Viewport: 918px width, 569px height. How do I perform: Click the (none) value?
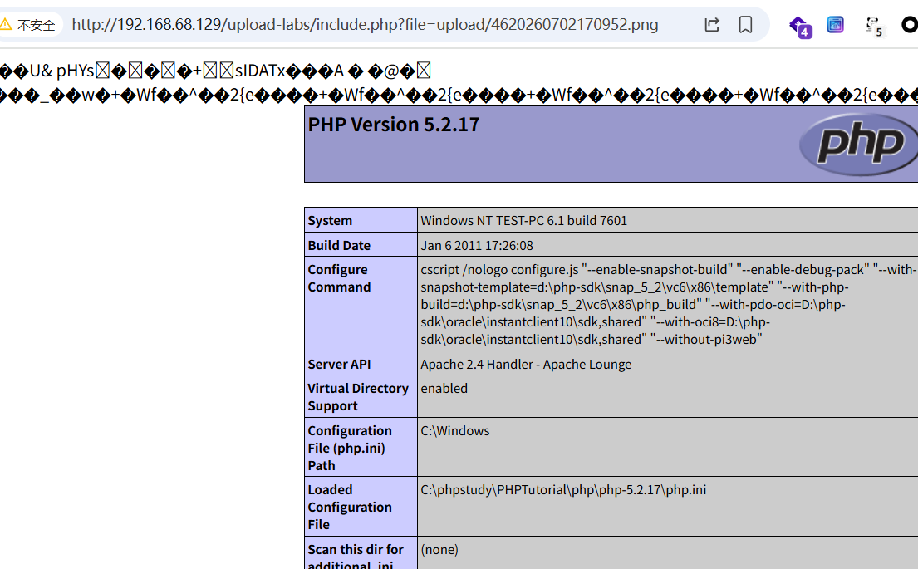(439, 550)
